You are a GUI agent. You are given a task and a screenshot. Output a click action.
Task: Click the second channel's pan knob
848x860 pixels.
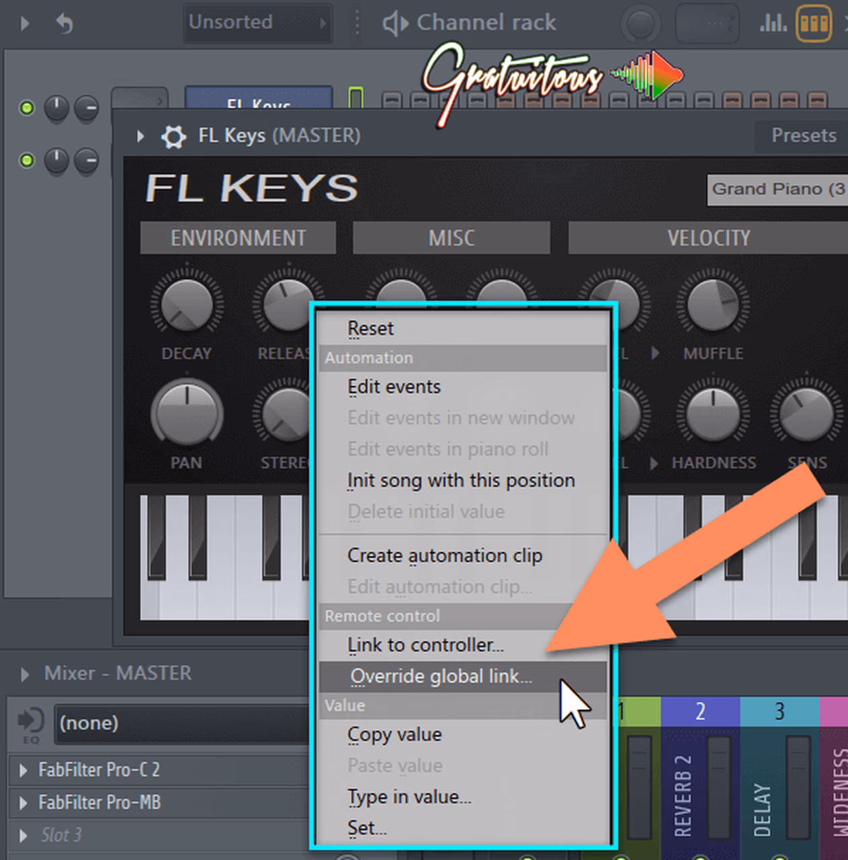(x=56, y=161)
